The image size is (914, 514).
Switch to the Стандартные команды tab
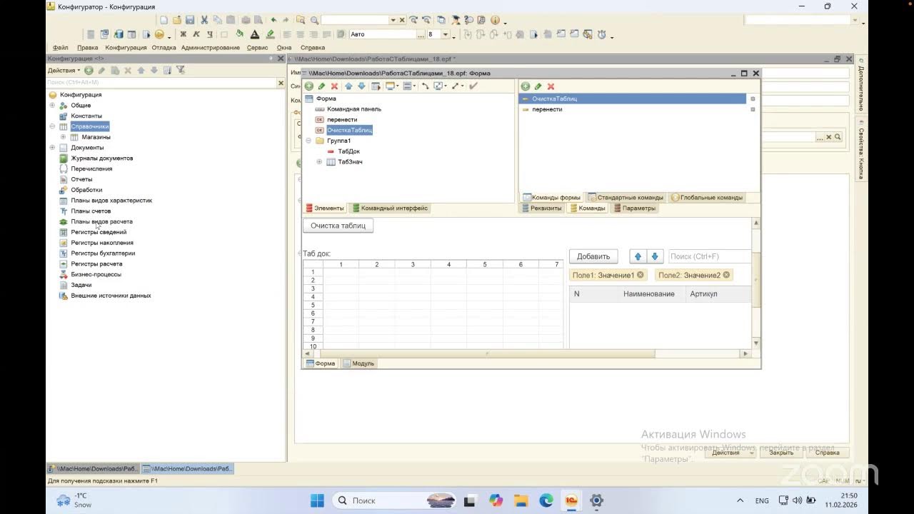pos(626,198)
